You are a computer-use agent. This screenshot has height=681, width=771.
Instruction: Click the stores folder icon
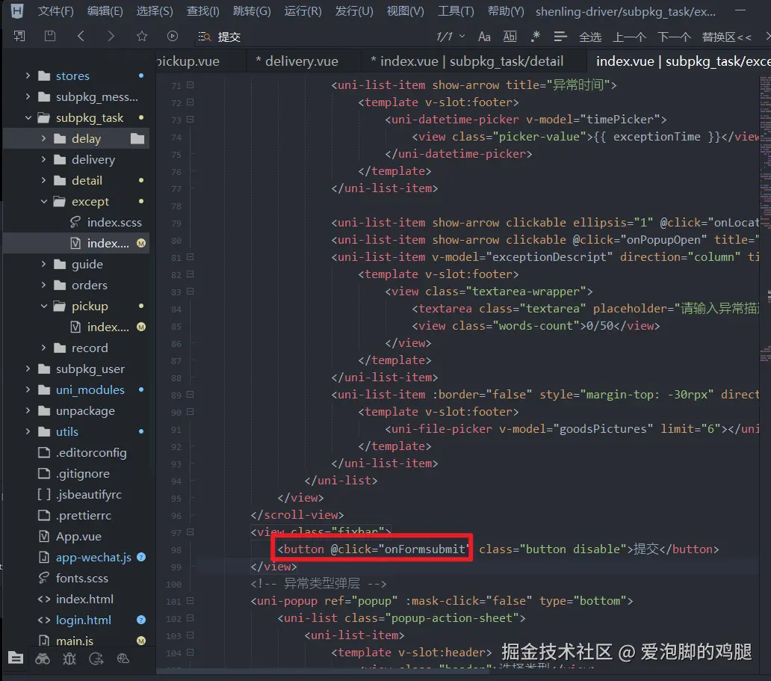44,76
